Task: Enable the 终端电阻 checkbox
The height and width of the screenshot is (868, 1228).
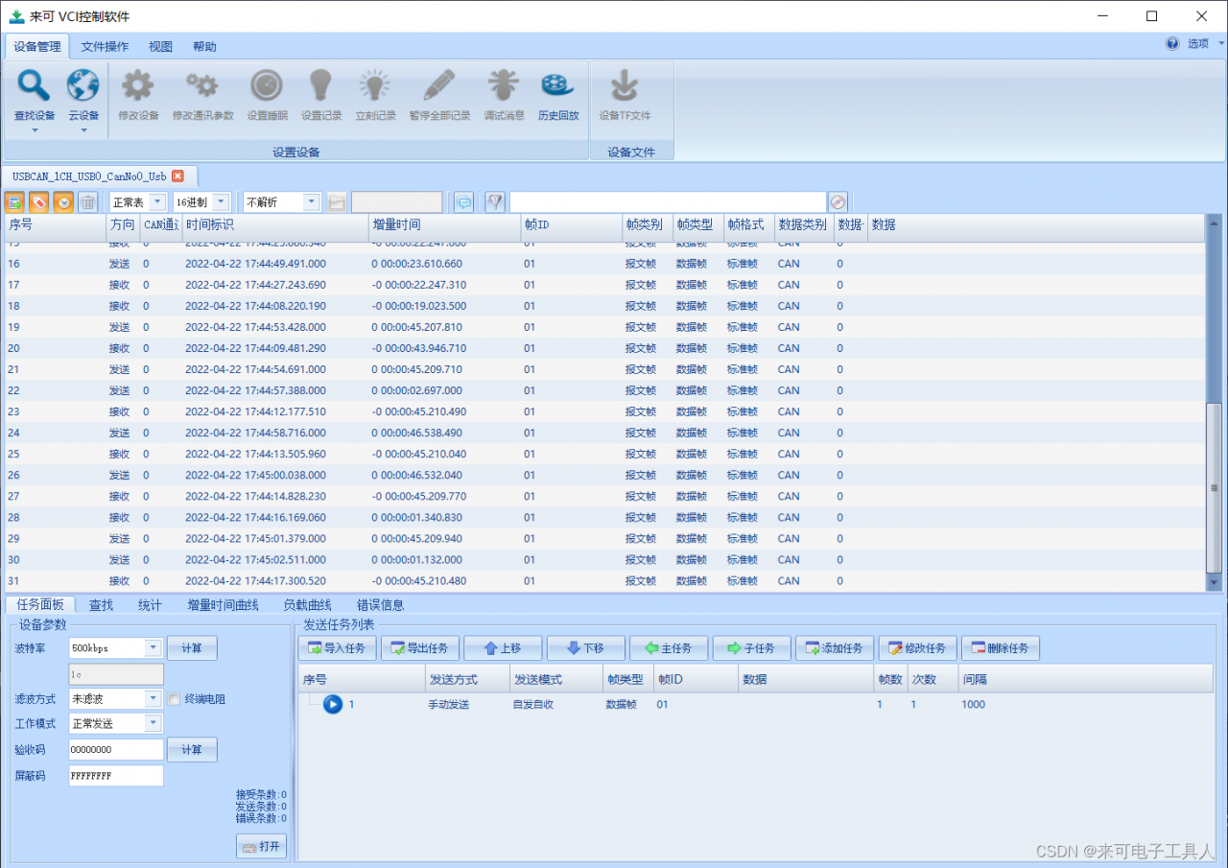Action: [175, 699]
